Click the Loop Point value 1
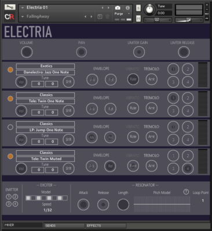This screenshot has height=231, width=212. tap(203, 200)
